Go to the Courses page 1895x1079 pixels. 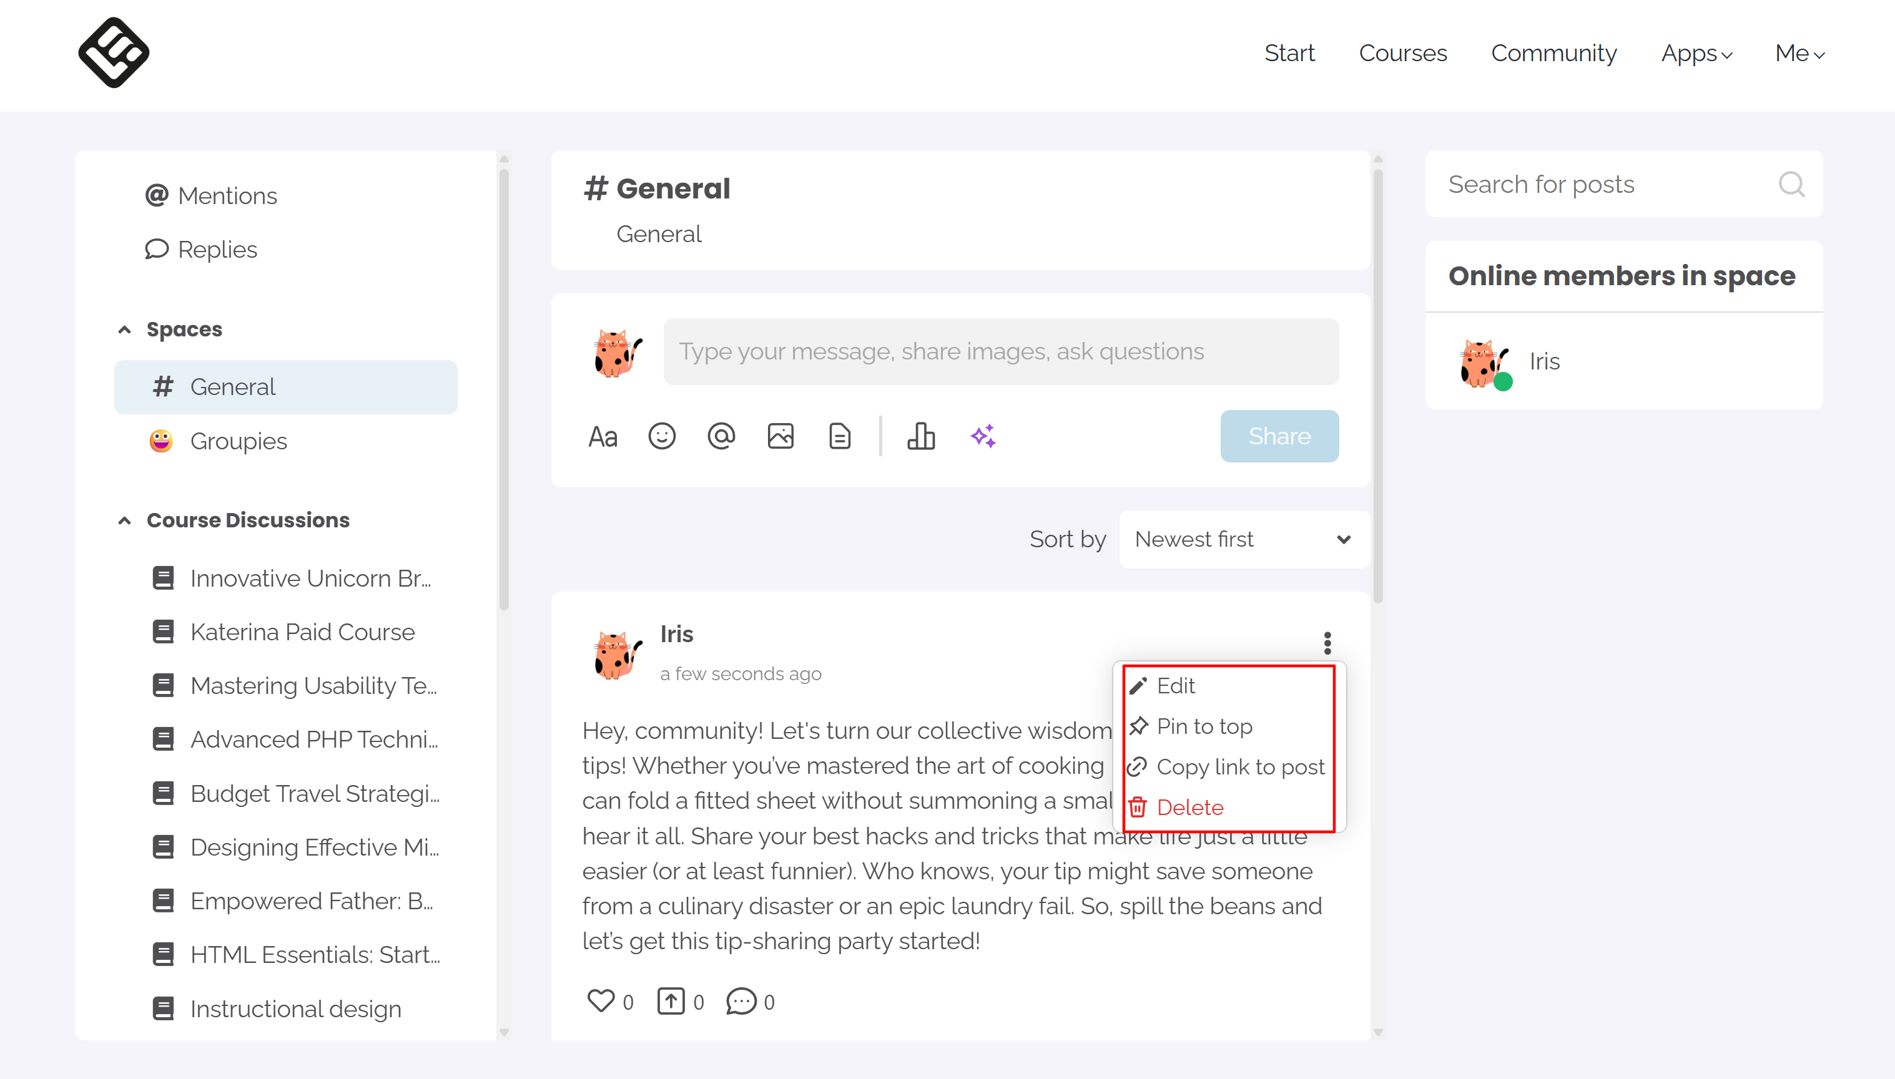(x=1403, y=54)
